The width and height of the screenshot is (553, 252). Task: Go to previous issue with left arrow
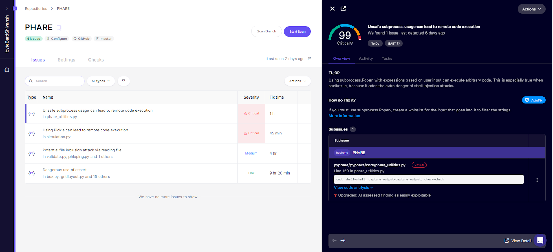click(x=334, y=241)
